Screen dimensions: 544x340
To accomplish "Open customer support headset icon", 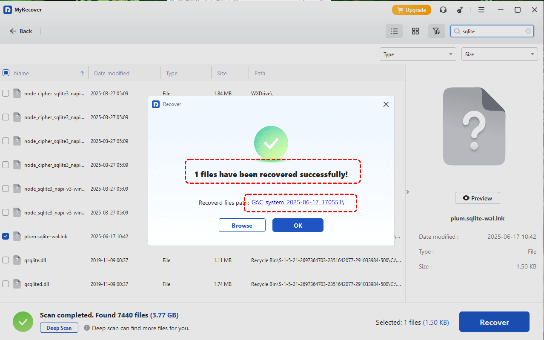I will [x=443, y=10].
